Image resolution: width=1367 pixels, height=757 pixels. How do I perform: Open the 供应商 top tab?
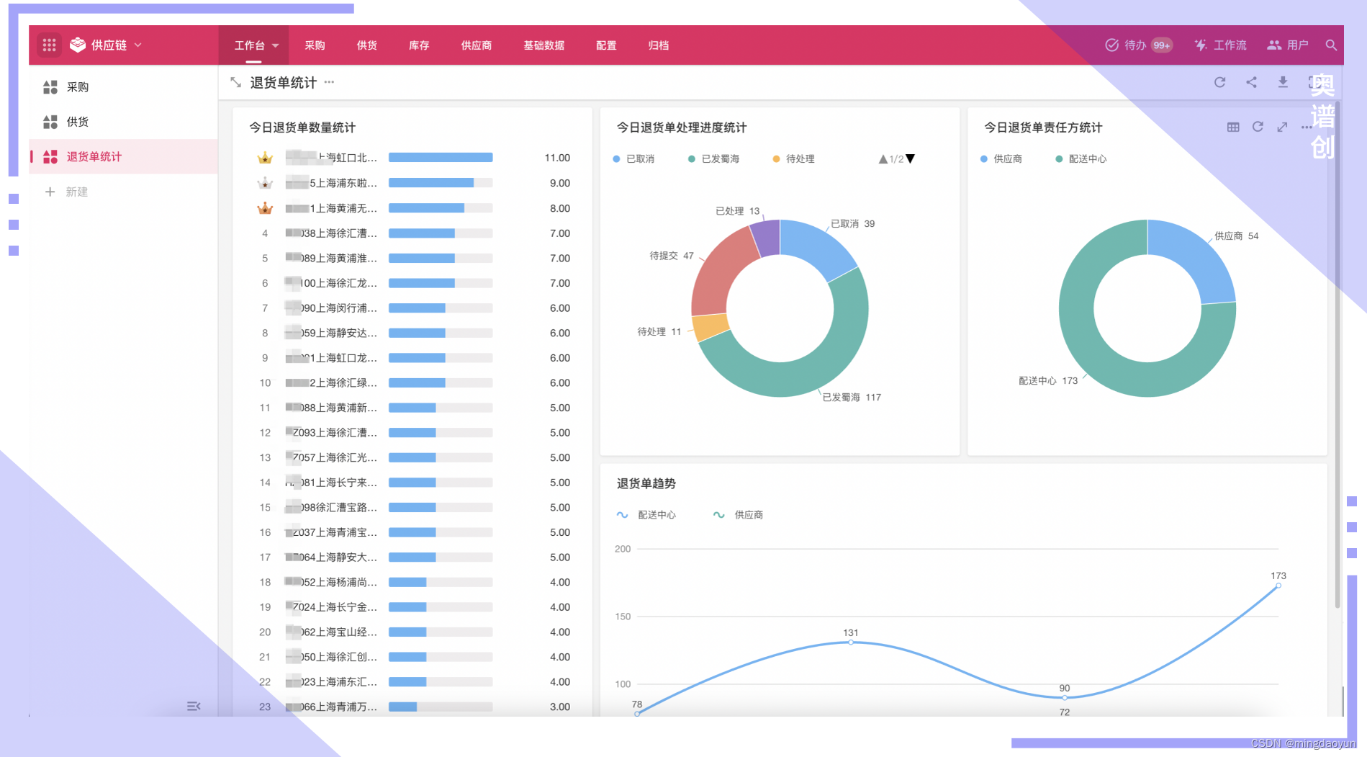tap(477, 45)
